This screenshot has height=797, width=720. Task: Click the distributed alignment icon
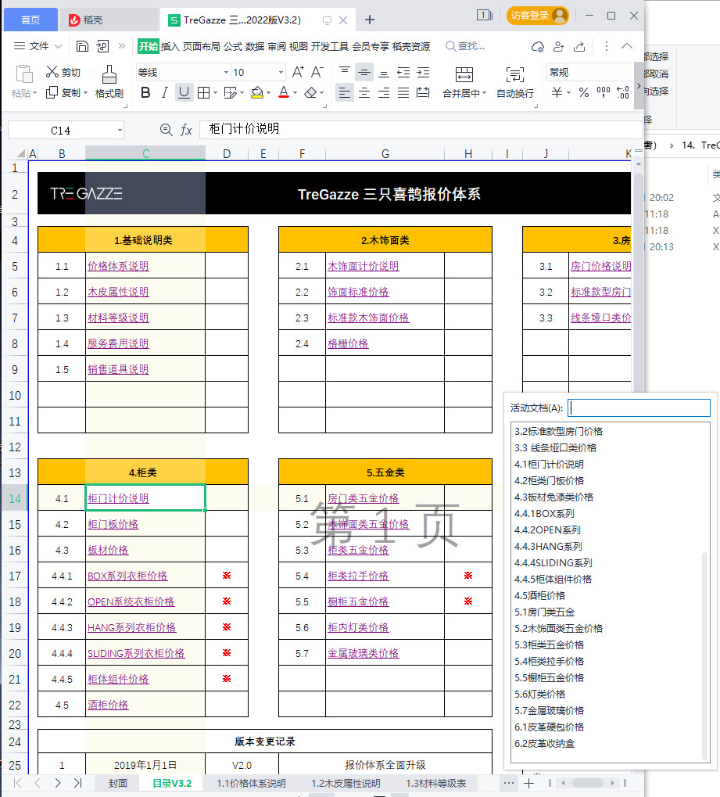click(x=423, y=92)
